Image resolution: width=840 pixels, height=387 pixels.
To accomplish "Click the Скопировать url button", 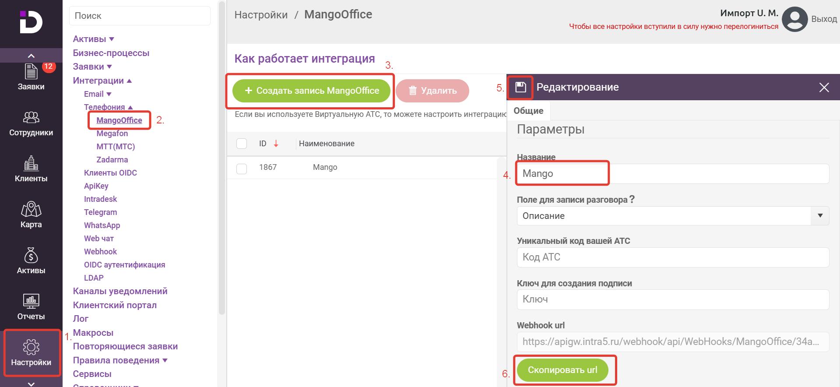I will point(562,370).
